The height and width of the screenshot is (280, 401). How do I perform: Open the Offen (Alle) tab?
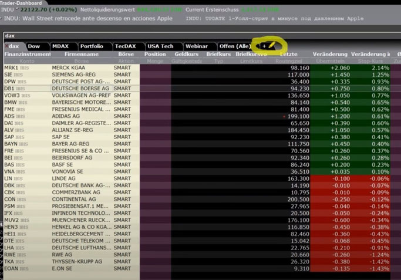[235, 46]
